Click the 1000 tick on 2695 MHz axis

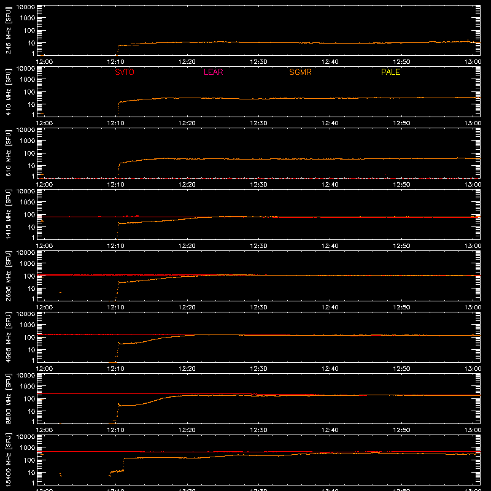pos(28,264)
